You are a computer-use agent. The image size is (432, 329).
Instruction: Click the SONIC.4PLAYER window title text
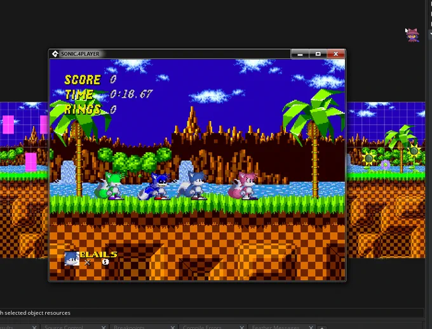coord(80,54)
